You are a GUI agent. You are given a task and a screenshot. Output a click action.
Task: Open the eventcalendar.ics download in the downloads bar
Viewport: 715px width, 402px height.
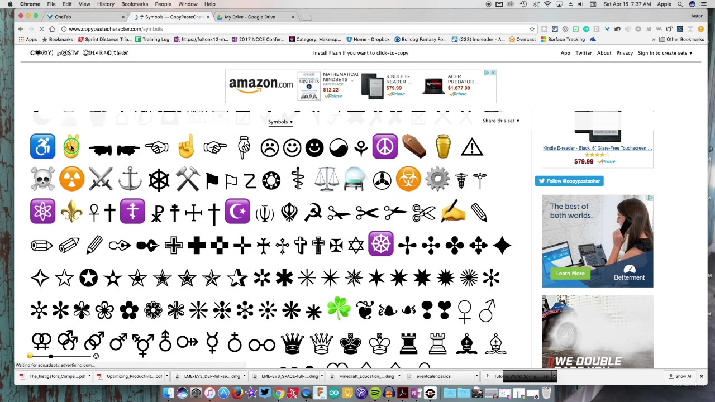click(x=433, y=376)
